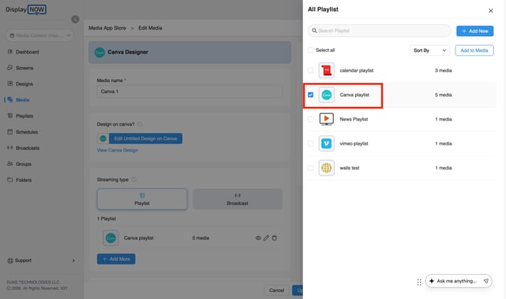Click Edit Untitled Design on Canva button
The image size is (506, 299).
tap(146, 139)
